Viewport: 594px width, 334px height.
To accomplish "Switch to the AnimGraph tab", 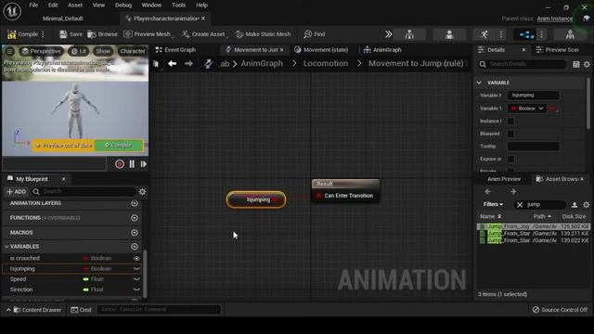I will pyautogui.click(x=382, y=49).
